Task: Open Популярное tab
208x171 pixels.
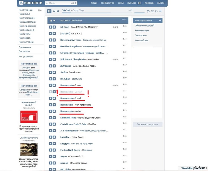Action: 141,35
